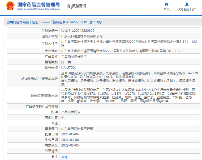
Task: Click the 注册证编号 row label
Action: [50, 30]
